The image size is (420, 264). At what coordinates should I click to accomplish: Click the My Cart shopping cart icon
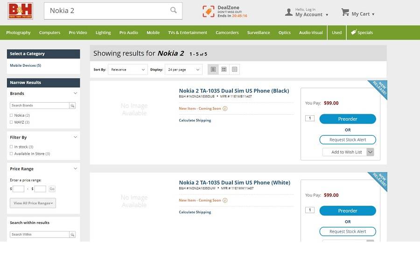[345, 13]
